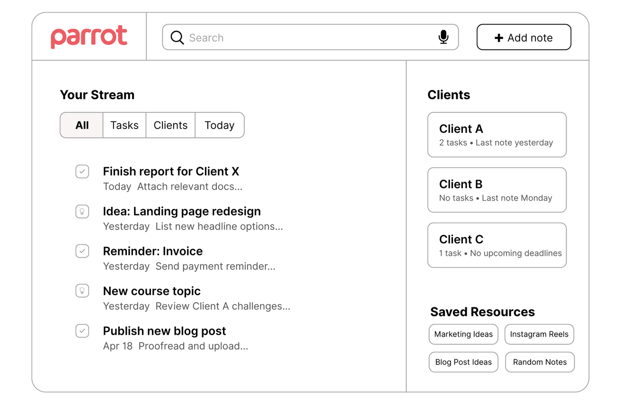This screenshot has height=408, width=621.
Task: Check the Finish report for Client X task
Action: tap(82, 171)
